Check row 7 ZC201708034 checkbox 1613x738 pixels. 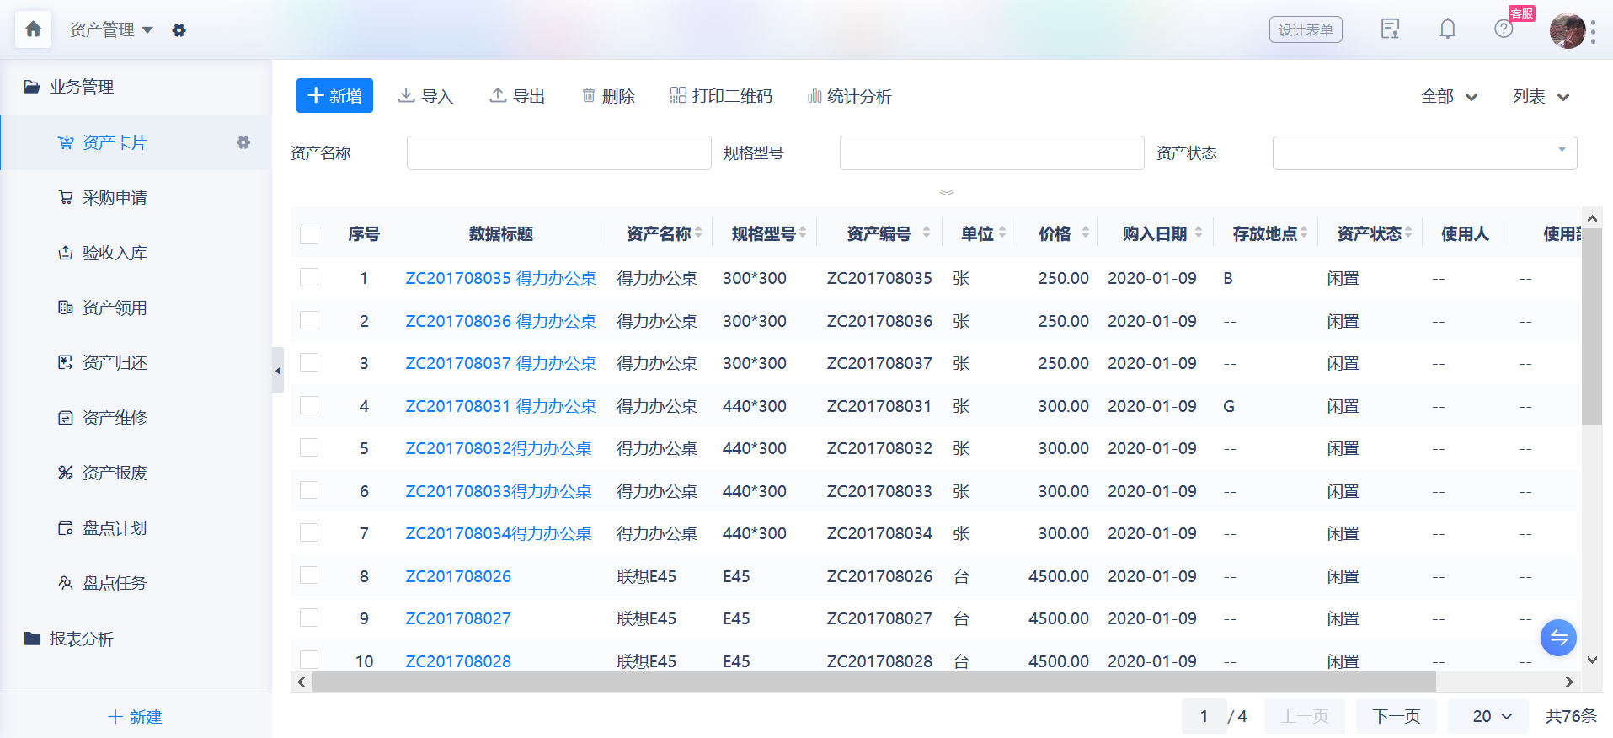pyautogui.click(x=309, y=532)
